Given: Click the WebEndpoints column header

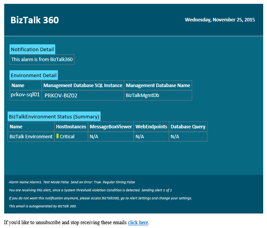Looking at the screenshot, I should (151, 126).
